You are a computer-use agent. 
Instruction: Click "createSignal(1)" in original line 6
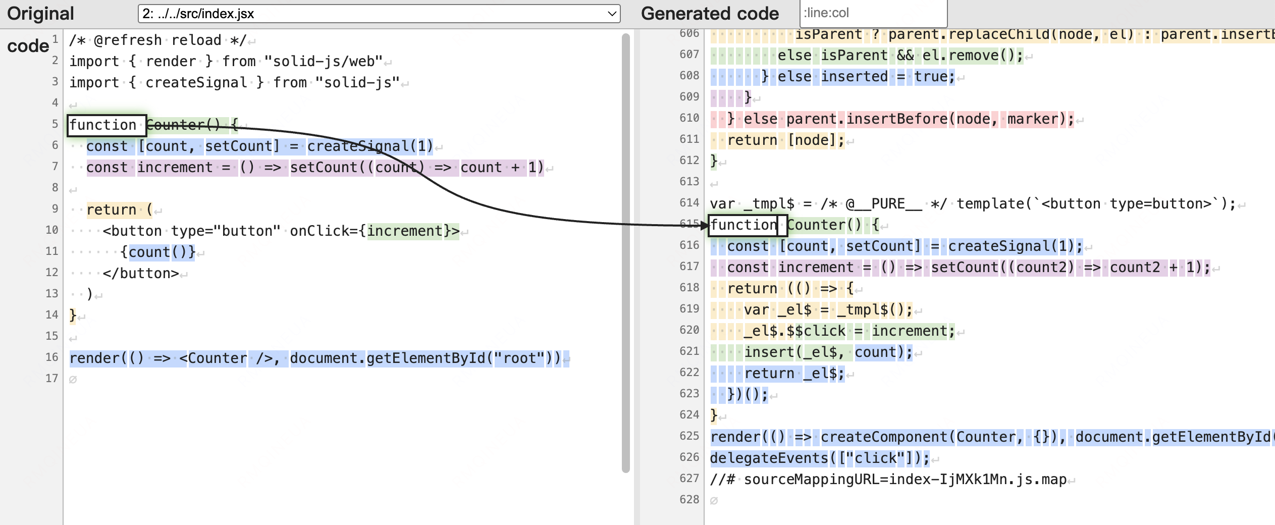369,146
